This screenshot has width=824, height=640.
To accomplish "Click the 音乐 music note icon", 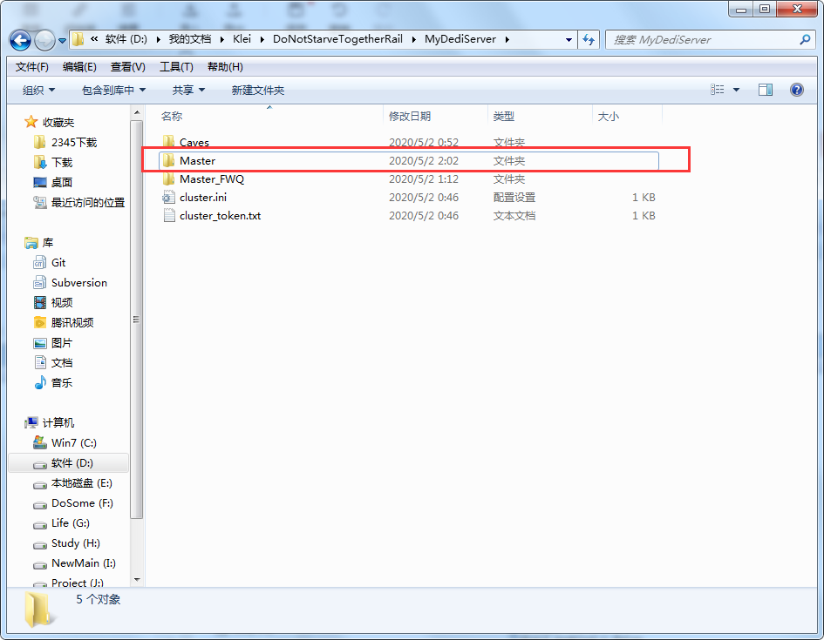I will click(x=40, y=382).
